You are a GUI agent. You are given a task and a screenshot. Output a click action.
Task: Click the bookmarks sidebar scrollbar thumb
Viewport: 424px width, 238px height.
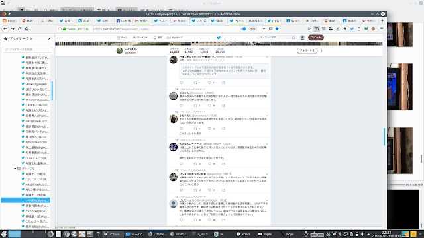pos(52,91)
